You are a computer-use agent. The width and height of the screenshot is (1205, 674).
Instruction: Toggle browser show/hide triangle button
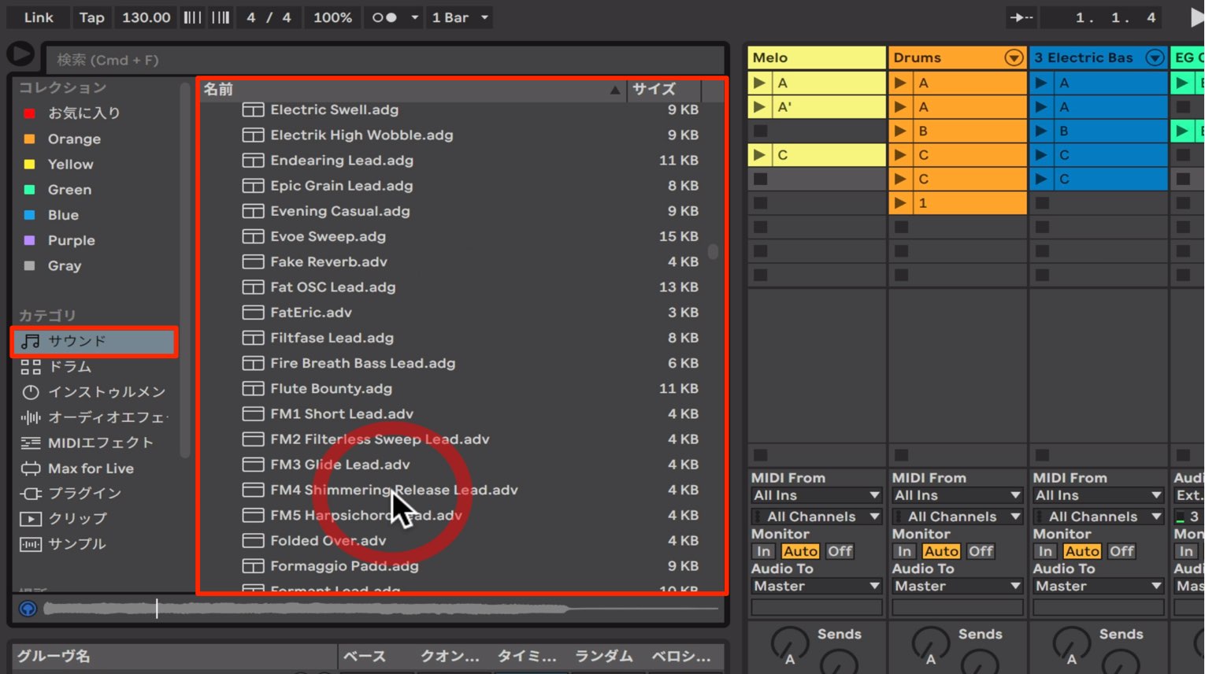pyautogui.click(x=20, y=54)
